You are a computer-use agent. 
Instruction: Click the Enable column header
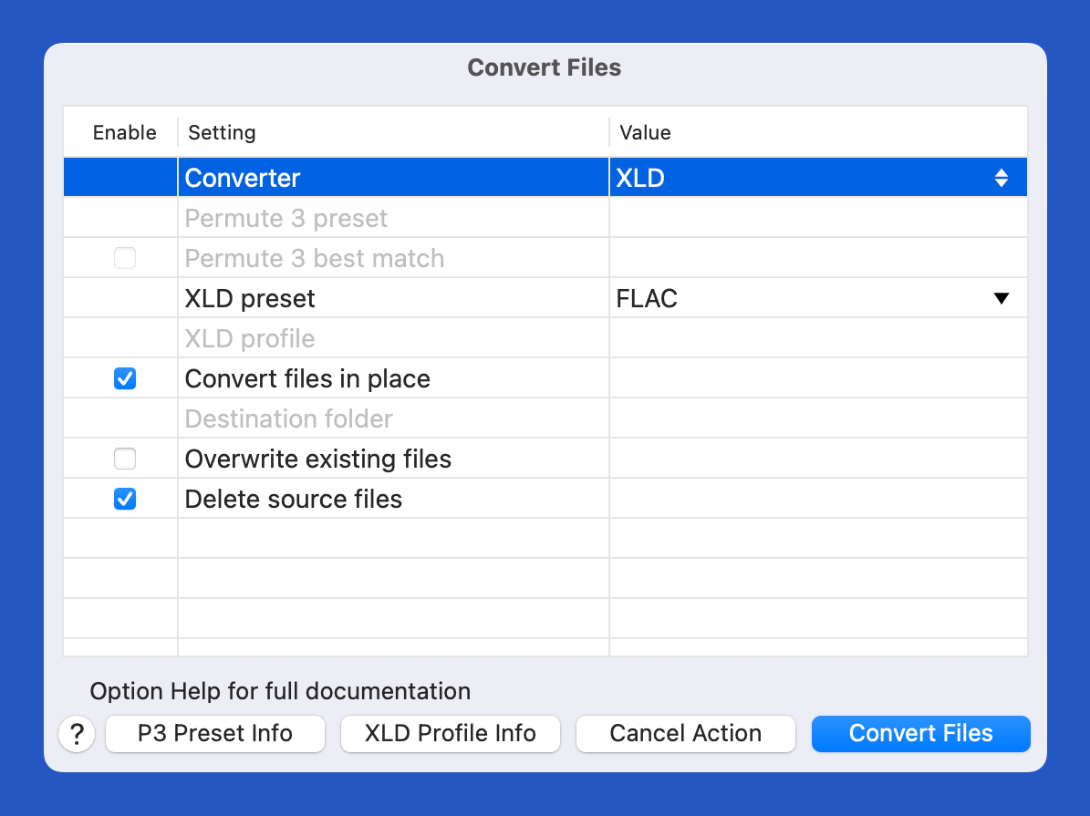[124, 133]
